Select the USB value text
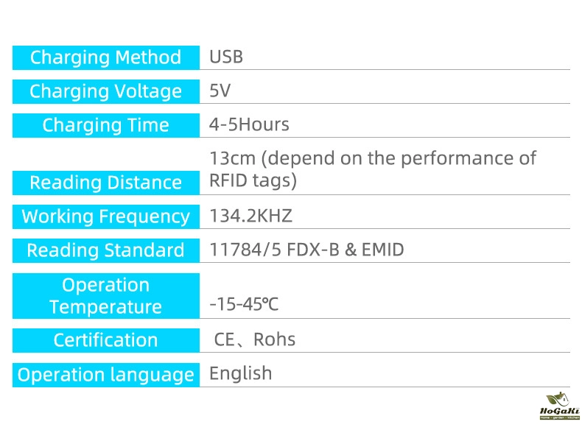 [226, 57]
